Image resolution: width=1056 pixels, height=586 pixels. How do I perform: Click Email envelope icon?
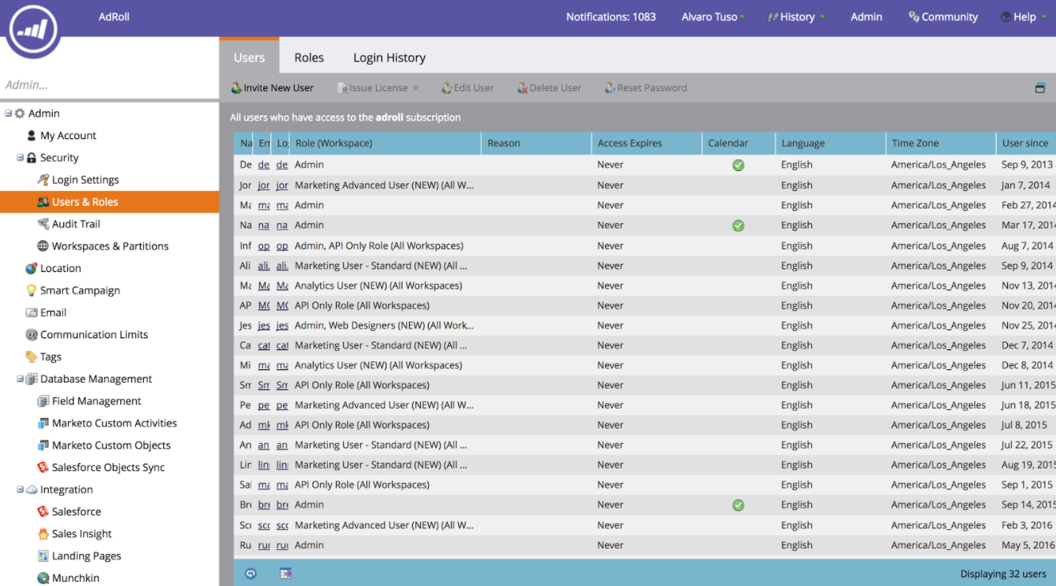point(31,313)
